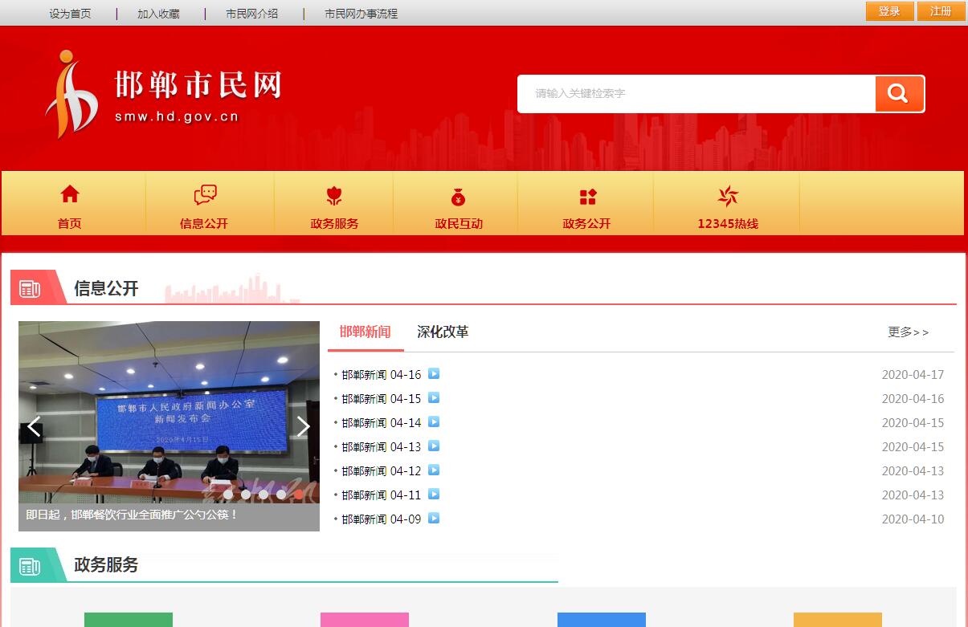Select the 邯郸新闻 tab
Image resolution: width=968 pixels, height=627 pixels.
pyautogui.click(x=365, y=332)
